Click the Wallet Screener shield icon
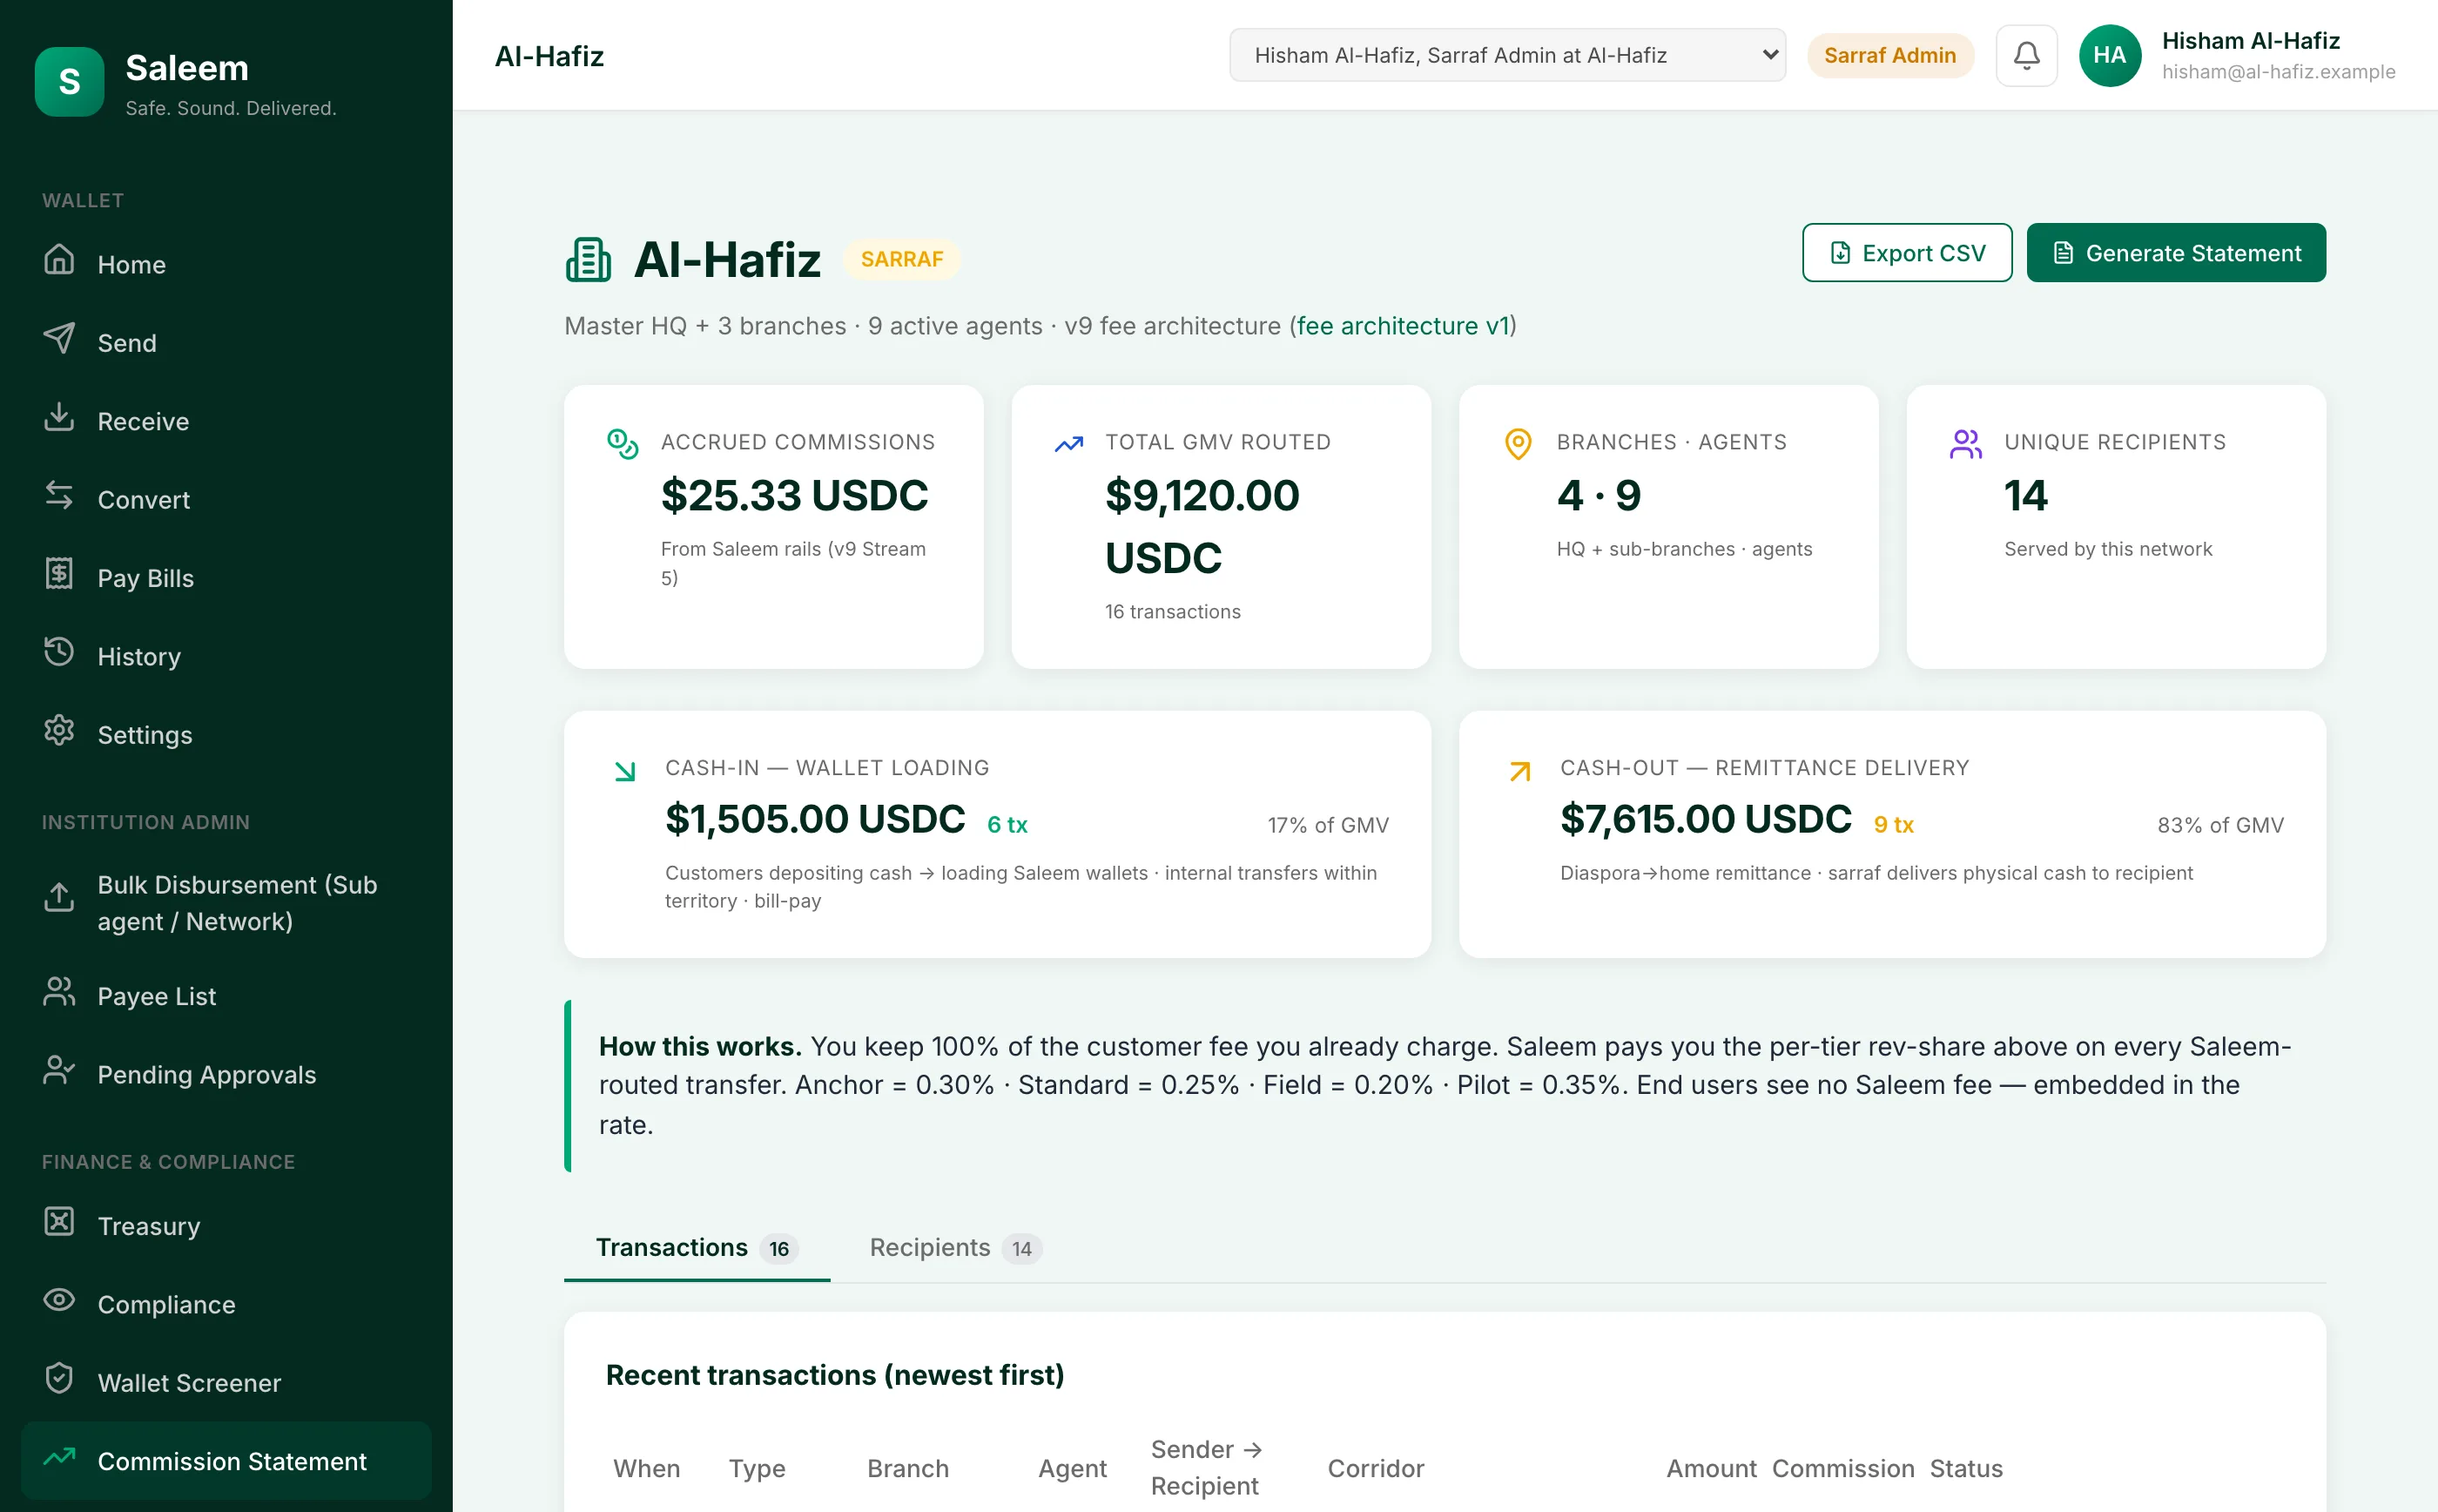The height and width of the screenshot is (1512, 2438). (x=59, y=1379)
